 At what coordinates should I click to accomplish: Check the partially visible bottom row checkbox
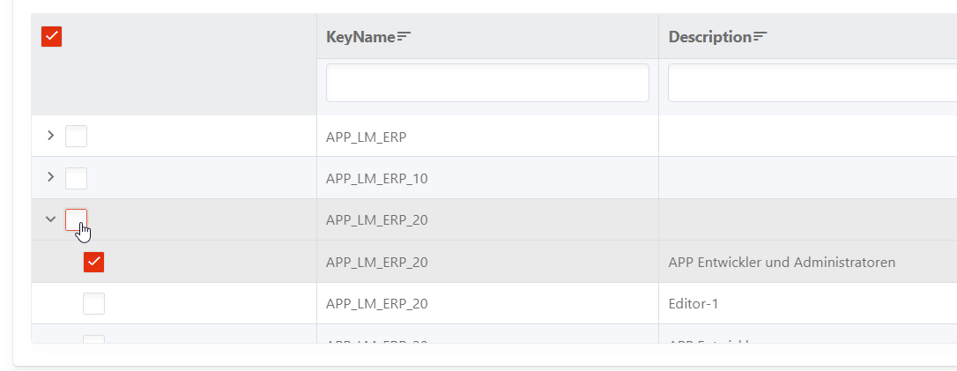[94, 338]
